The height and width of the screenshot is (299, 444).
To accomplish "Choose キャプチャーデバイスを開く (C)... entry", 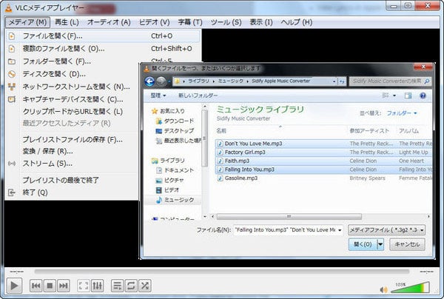I will 73,99.
